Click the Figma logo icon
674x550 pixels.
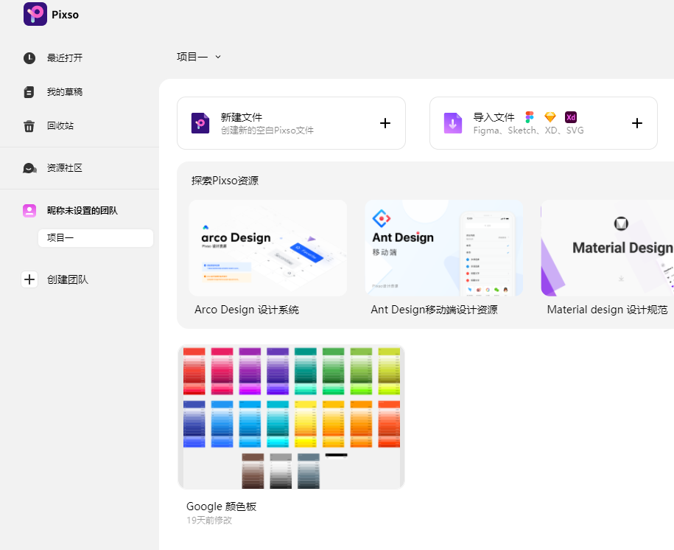click(530, 117)
